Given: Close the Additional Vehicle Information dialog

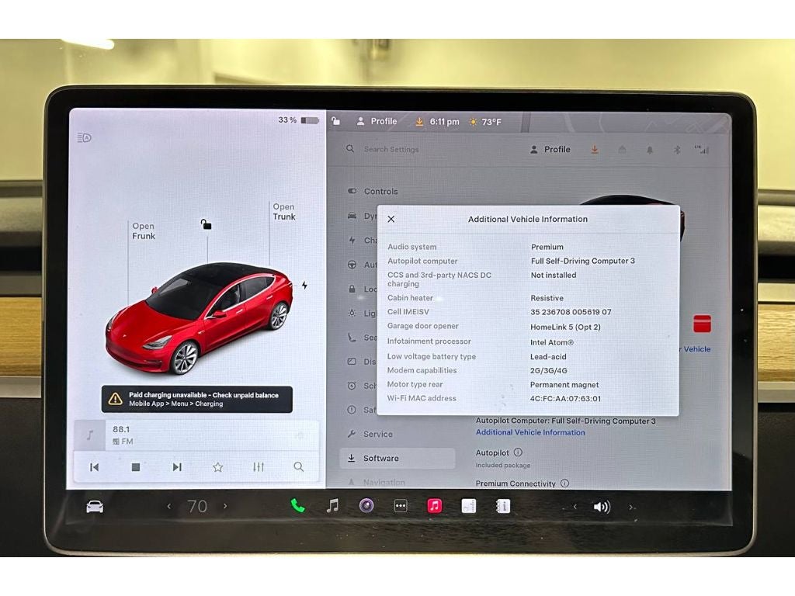Looking at the screenshot, I should pos(391,220).
